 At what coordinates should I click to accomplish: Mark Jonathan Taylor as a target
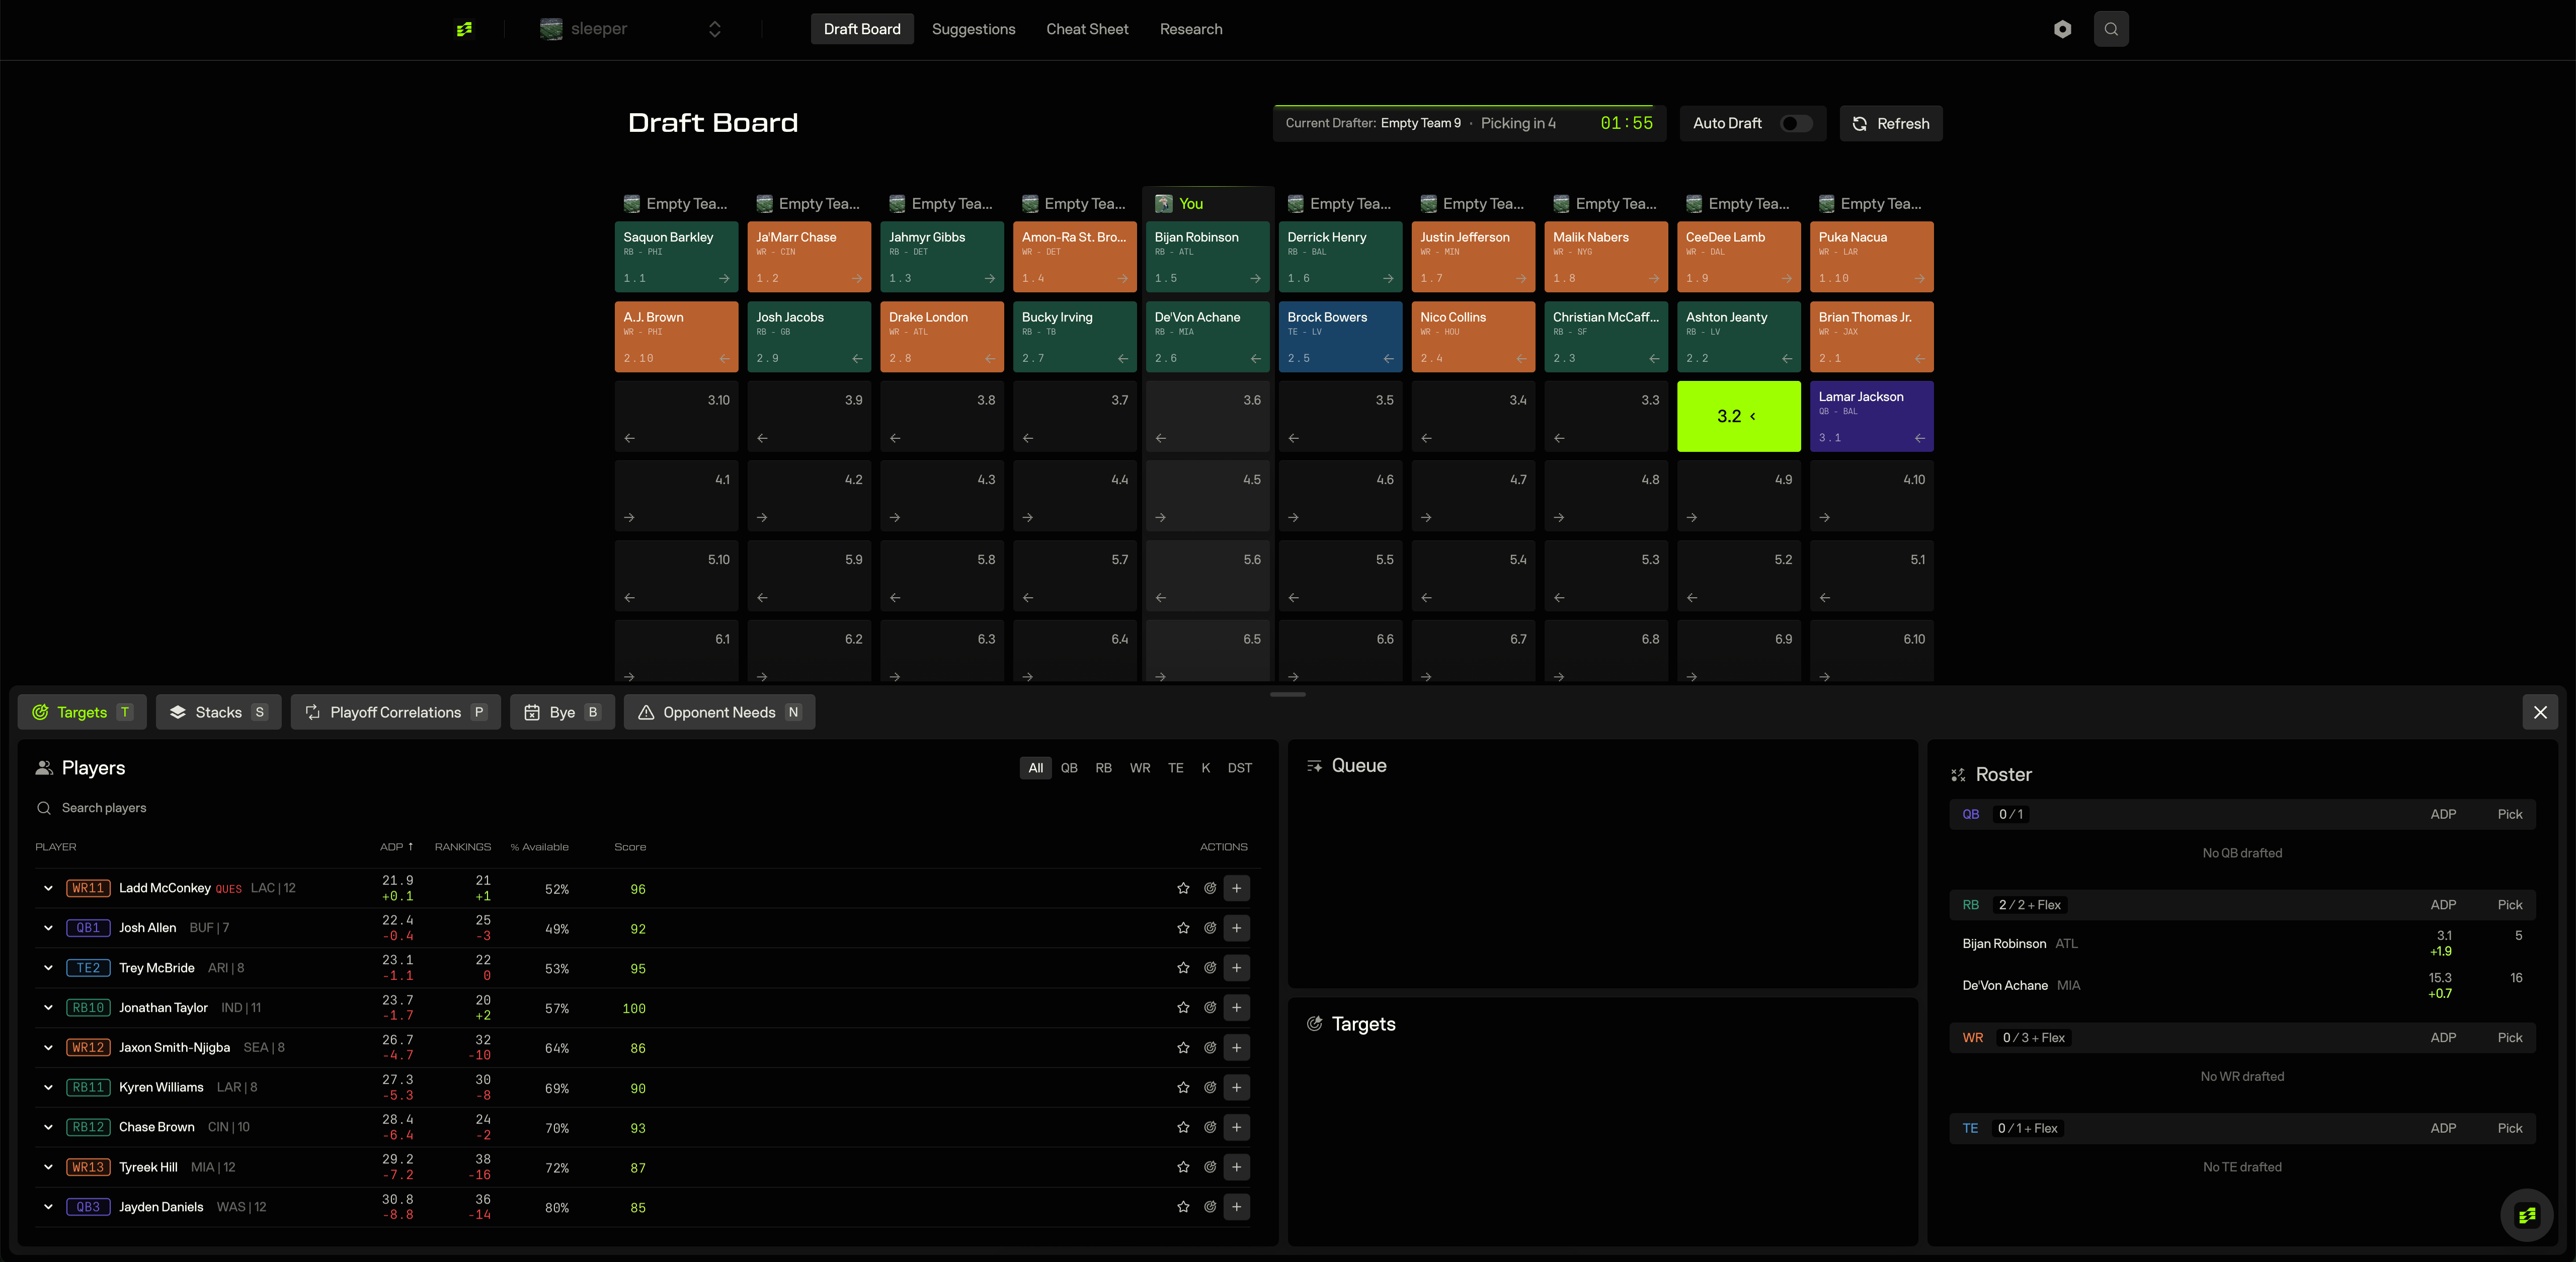(1210, 1008)
